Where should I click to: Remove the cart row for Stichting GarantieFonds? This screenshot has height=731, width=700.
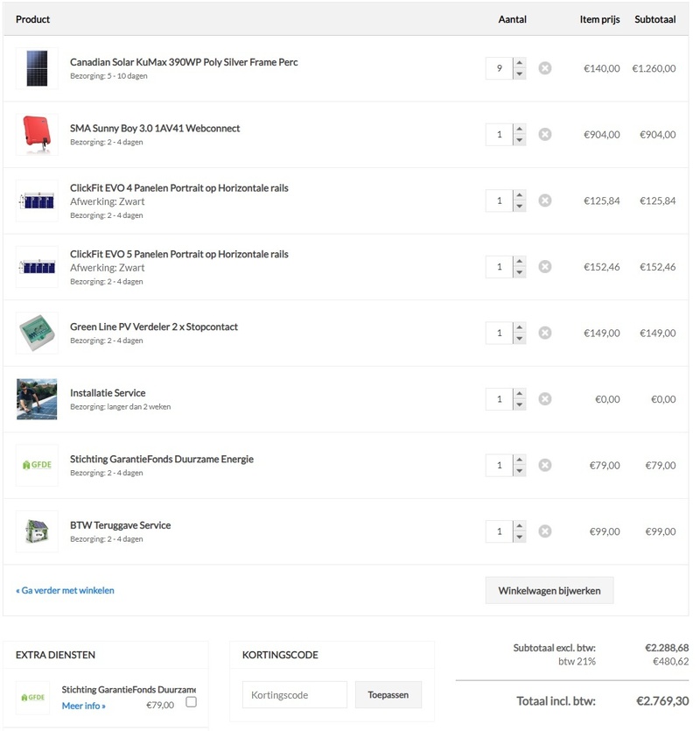(545, 465)
